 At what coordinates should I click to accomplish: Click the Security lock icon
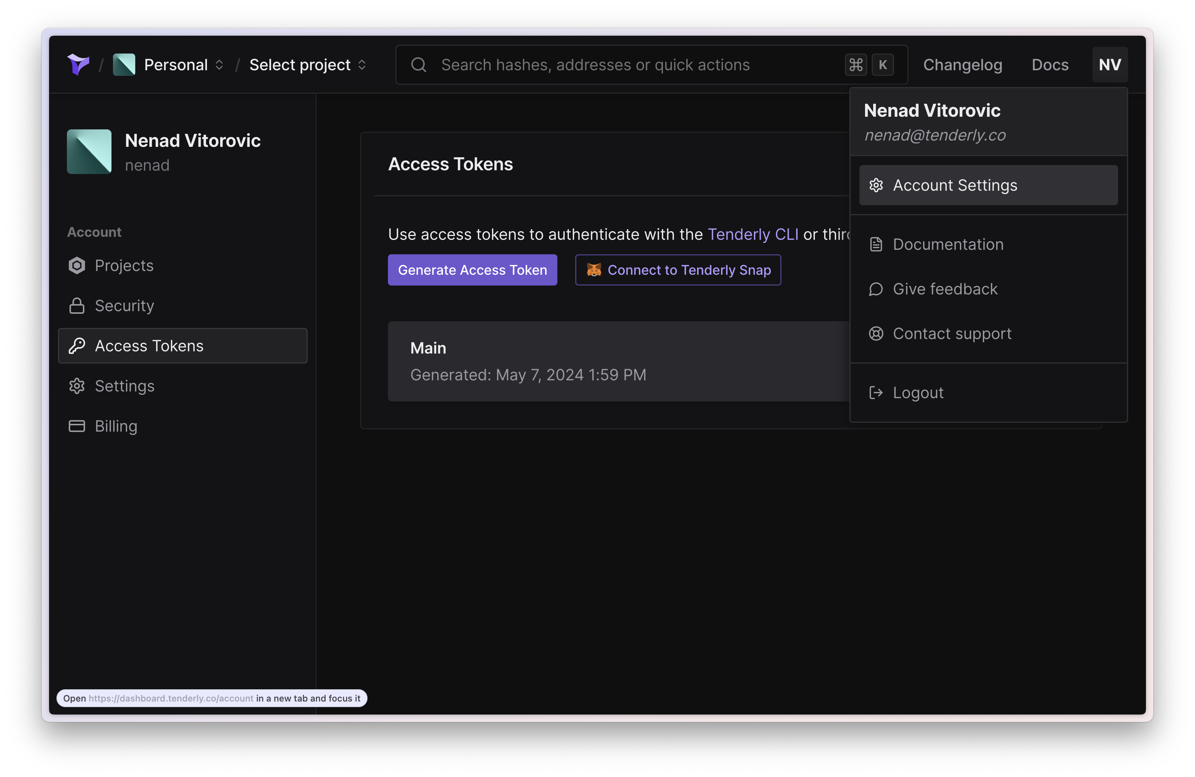77,305
